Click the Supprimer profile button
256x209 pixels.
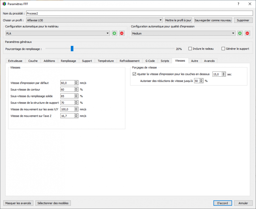(x=243, y=20)
